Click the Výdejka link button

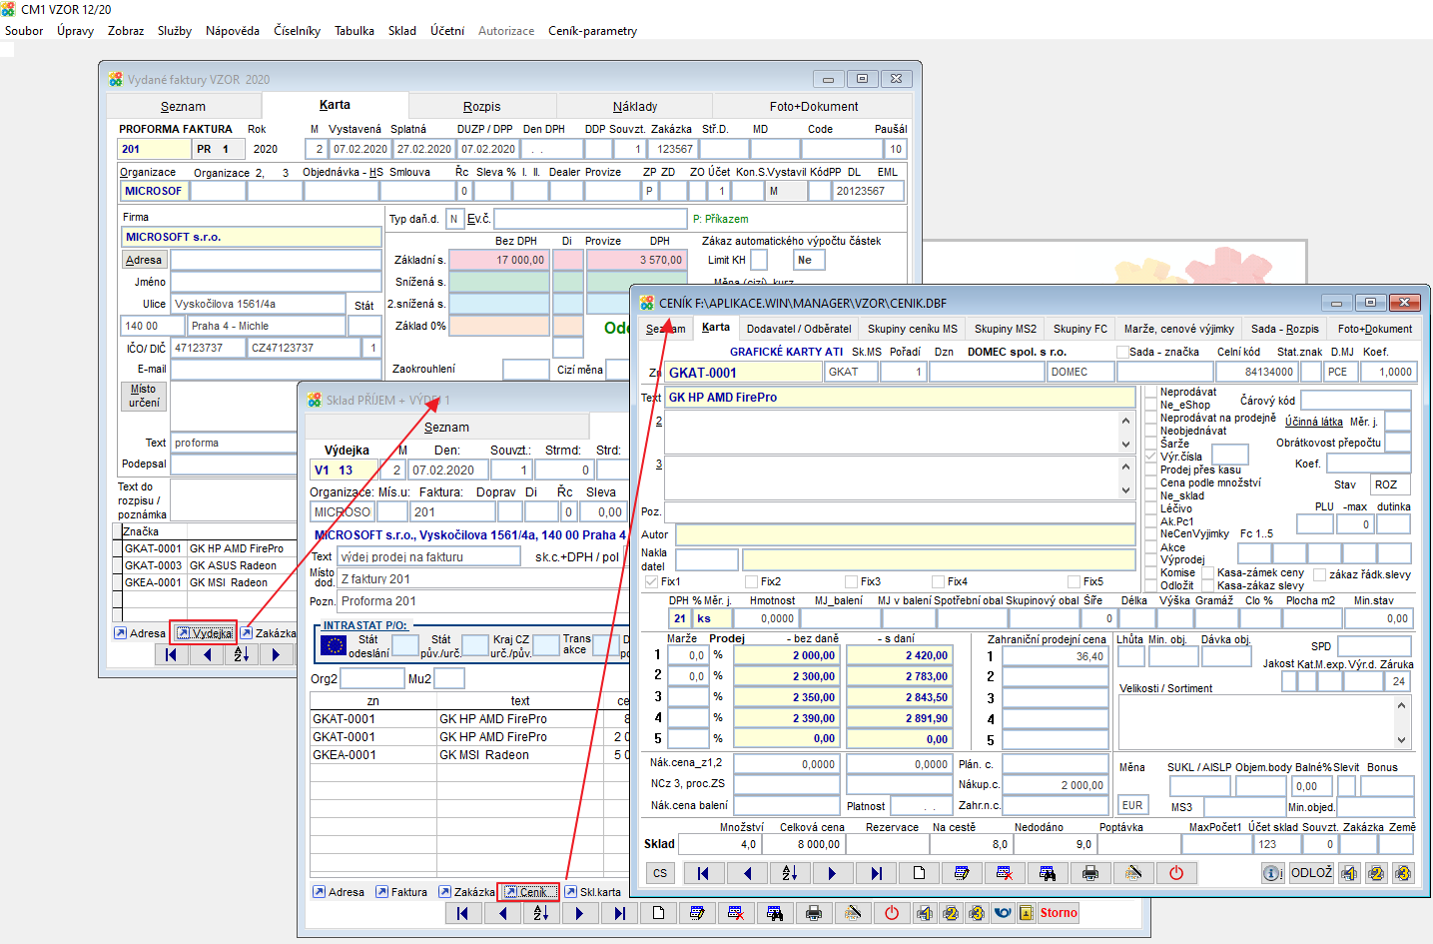205,633
